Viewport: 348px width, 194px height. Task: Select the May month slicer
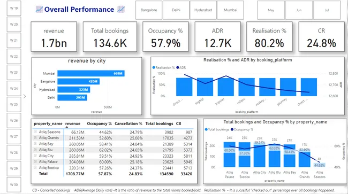point(271,10)
